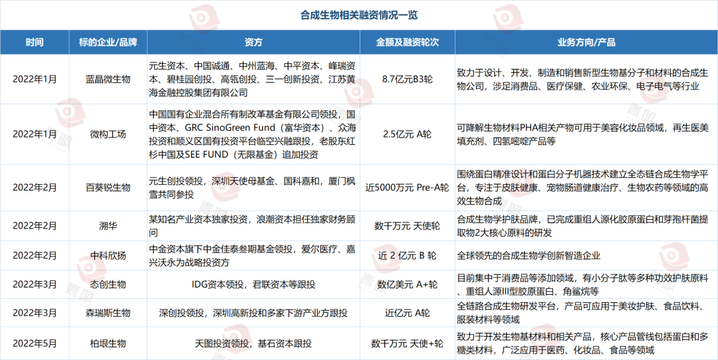Click the IDG资本领投 investor cell

(253, 284)
